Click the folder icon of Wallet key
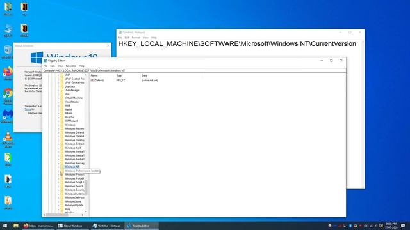 62,109
